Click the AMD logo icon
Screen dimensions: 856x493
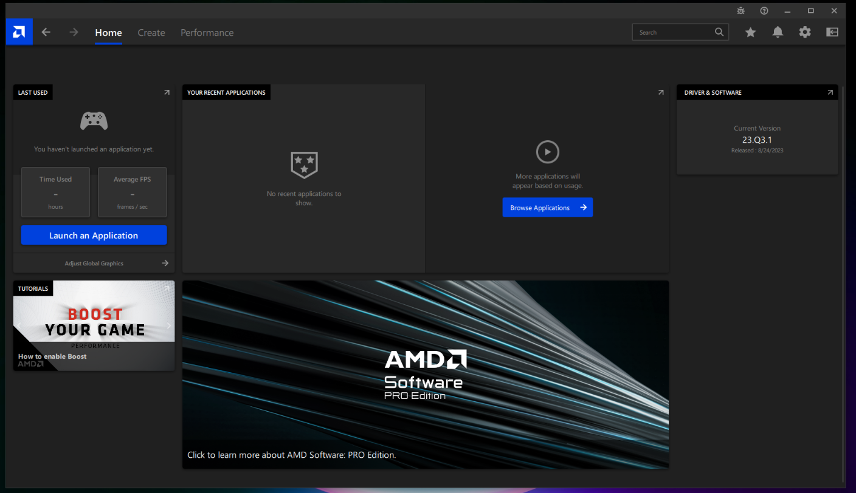[19, 32]
